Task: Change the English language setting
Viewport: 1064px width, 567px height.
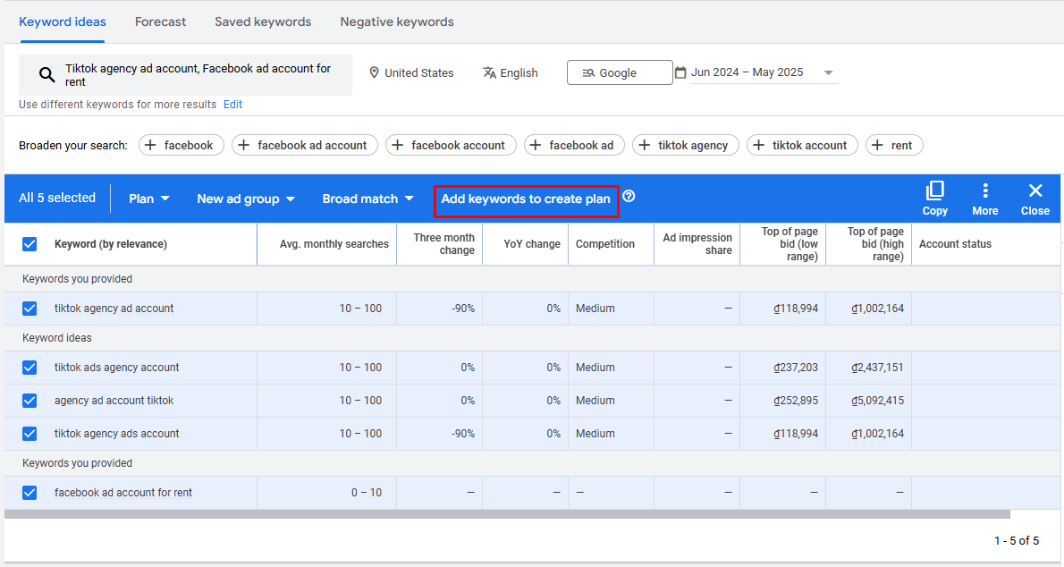Action: [511, 72]
